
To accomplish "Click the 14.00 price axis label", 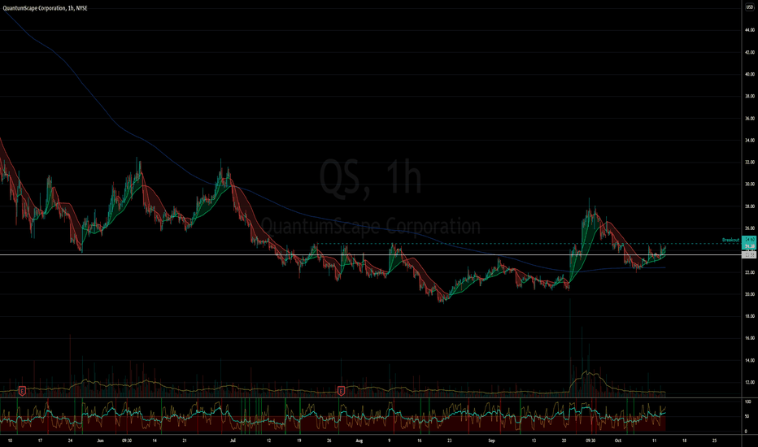I will click(x=749, y=361).
